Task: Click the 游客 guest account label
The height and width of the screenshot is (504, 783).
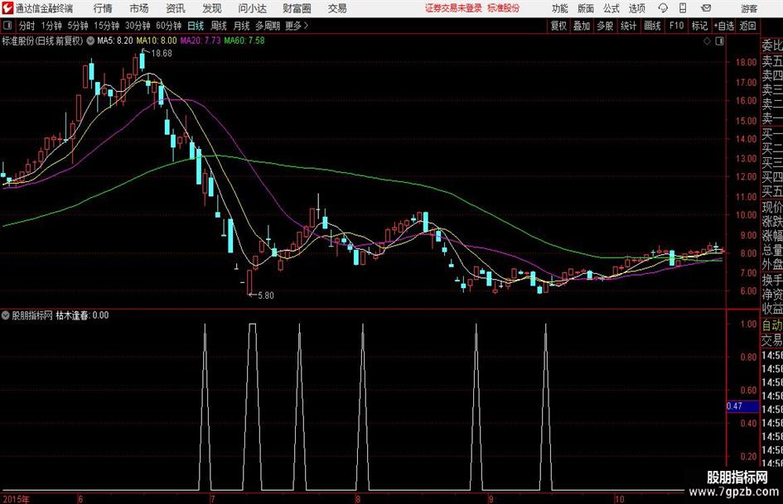Action: pyautogui.click(x=749, y=8)
